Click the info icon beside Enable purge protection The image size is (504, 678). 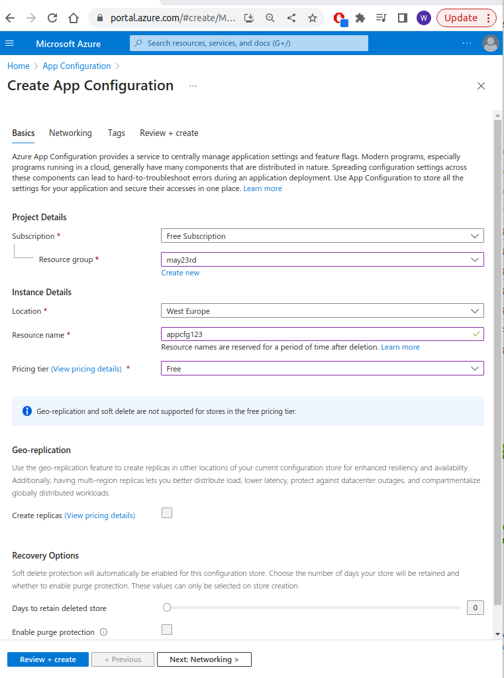click(x=103, y=632)
